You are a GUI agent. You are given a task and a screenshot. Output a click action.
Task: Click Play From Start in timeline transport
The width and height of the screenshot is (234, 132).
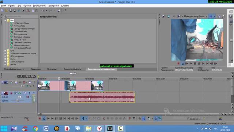click(48, 118)
